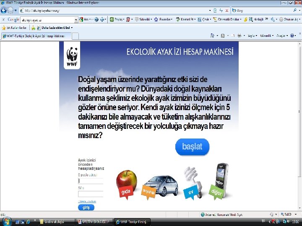Open the Google toolbar wrench settings
302x226 pixels.
(x=273, y=19)
